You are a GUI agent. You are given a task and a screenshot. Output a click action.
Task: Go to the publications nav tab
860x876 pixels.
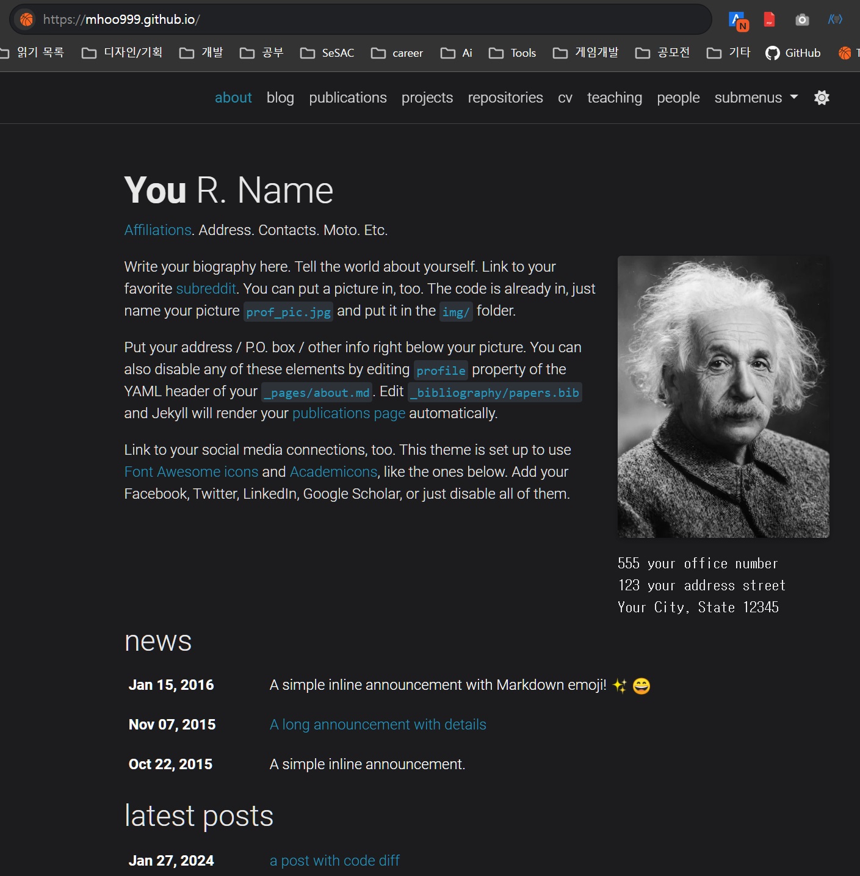click(347, 98)
